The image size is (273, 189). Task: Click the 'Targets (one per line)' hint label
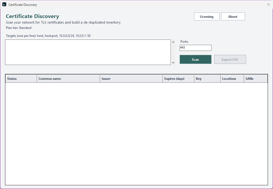pyautogui.click(x=48, y=36)
